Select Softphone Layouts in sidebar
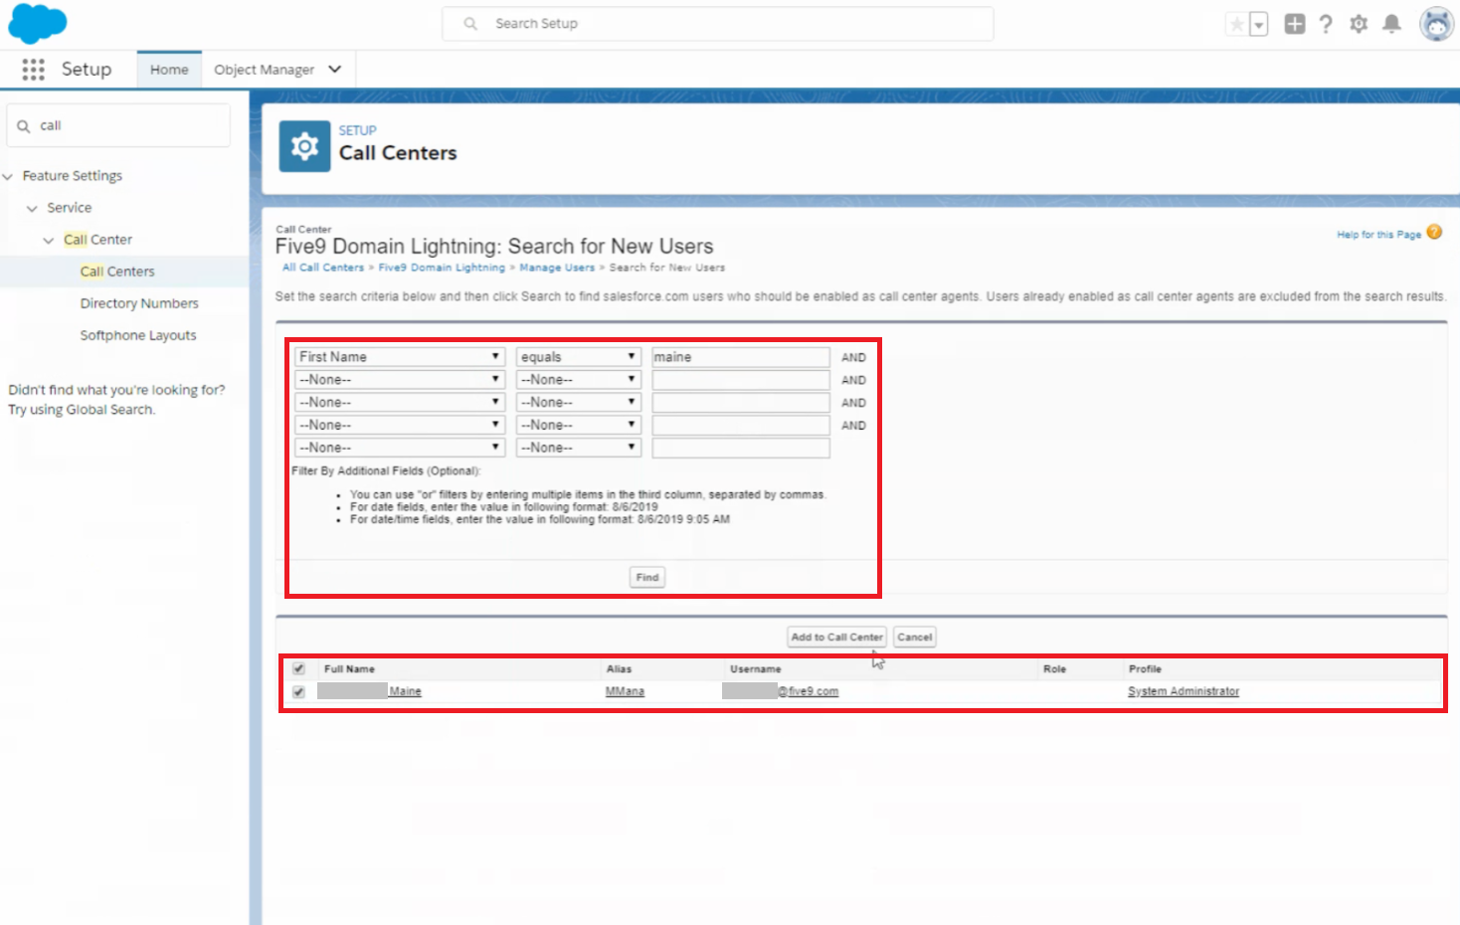 [x=138, y=335]
